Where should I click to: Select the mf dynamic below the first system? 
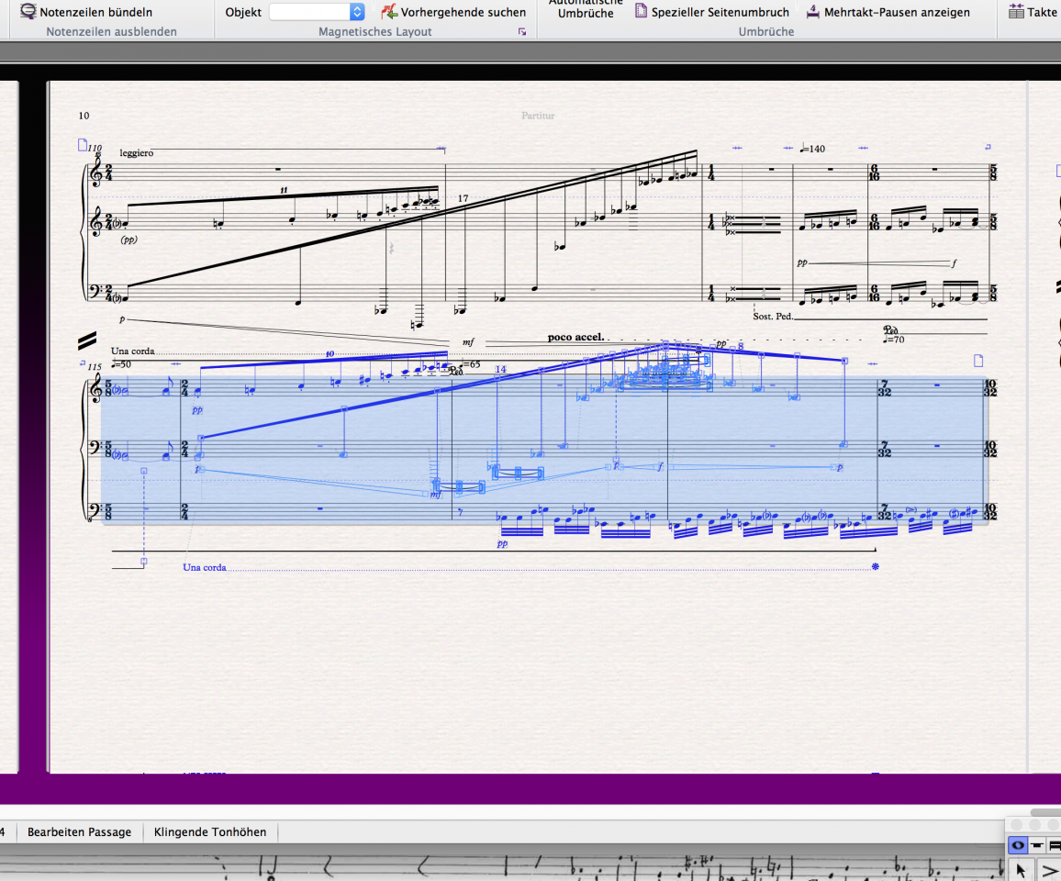click(x=468, y=342)
